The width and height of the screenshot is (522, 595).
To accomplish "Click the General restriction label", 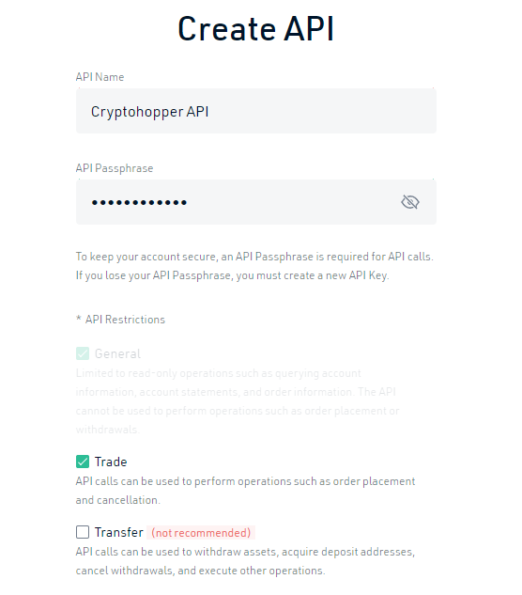I will [117, 353].
